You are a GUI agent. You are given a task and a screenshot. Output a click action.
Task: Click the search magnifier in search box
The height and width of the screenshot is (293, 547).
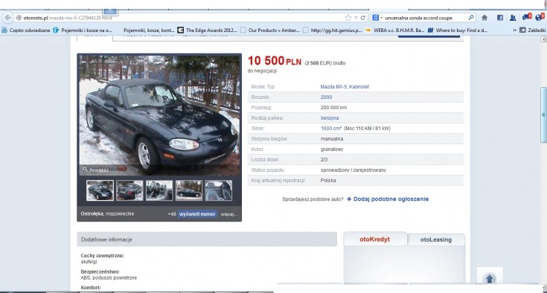[x=471, y=17]
